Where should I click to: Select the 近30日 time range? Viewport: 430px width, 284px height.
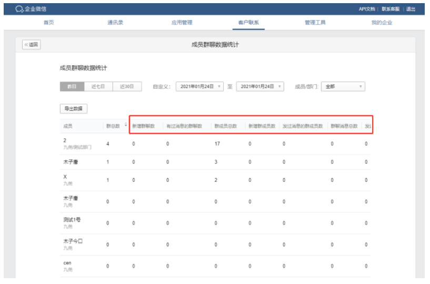(127, 86)
